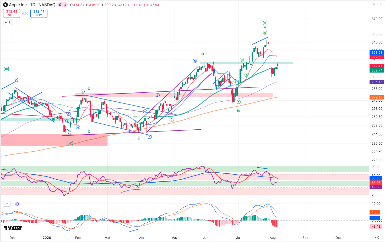385x242 pixels.
Task: Select the 312.41 current price label
Action: (x=377, y=66)
